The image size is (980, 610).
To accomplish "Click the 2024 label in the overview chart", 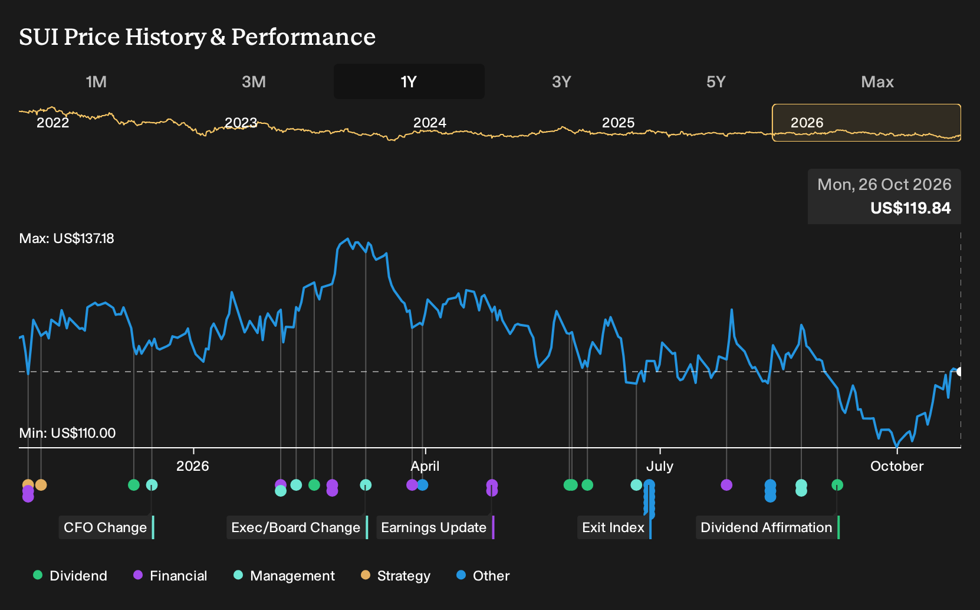I will tap(430, 123).
